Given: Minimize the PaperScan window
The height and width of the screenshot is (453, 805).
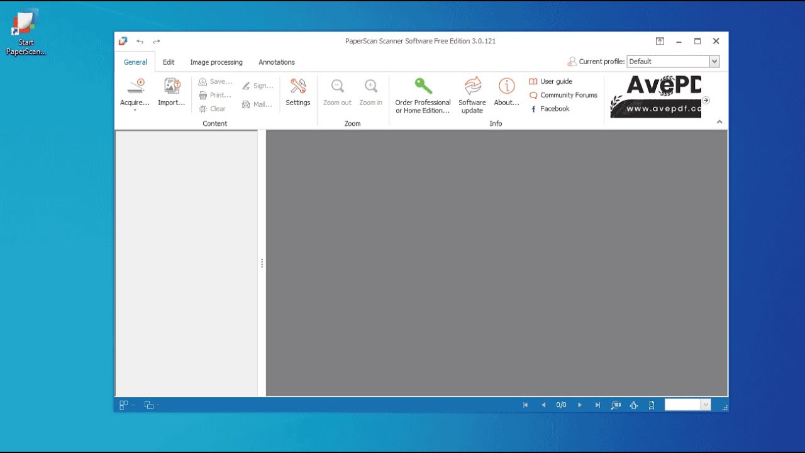Looking at the screenshot, I should coord(679,41).
